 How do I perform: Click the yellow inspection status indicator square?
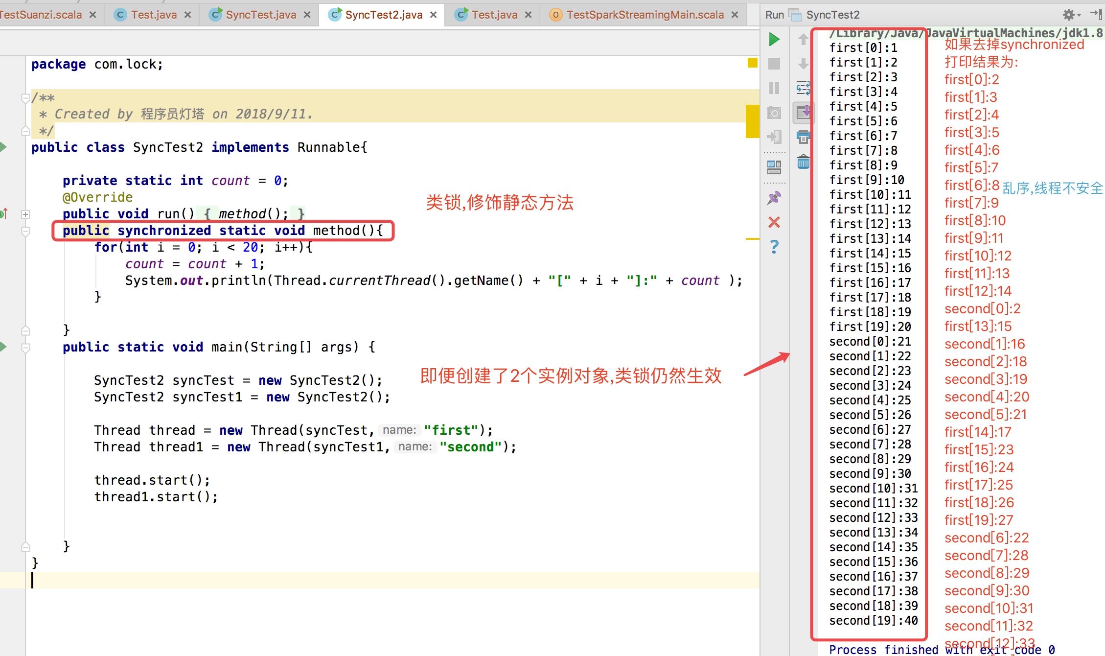click(x=752, y=63)
